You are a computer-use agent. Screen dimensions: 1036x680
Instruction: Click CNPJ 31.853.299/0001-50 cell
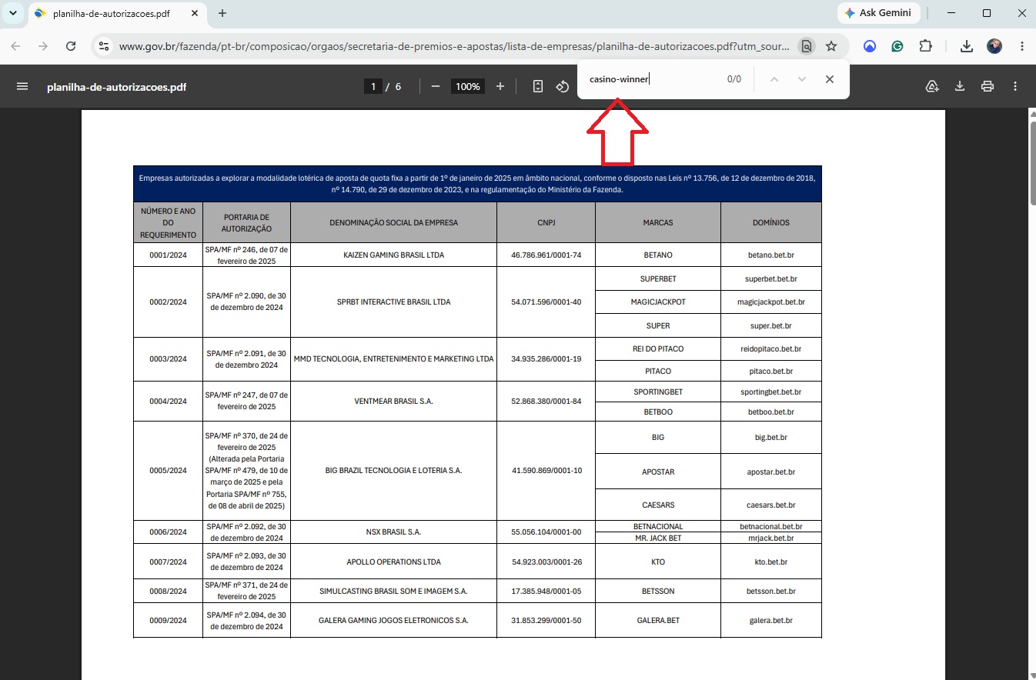click(546, 620)
